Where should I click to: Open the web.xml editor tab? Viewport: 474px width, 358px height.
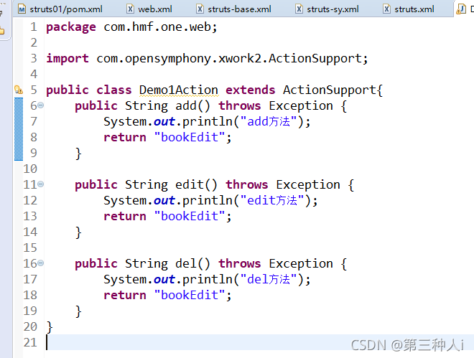[x=149, y=9]
